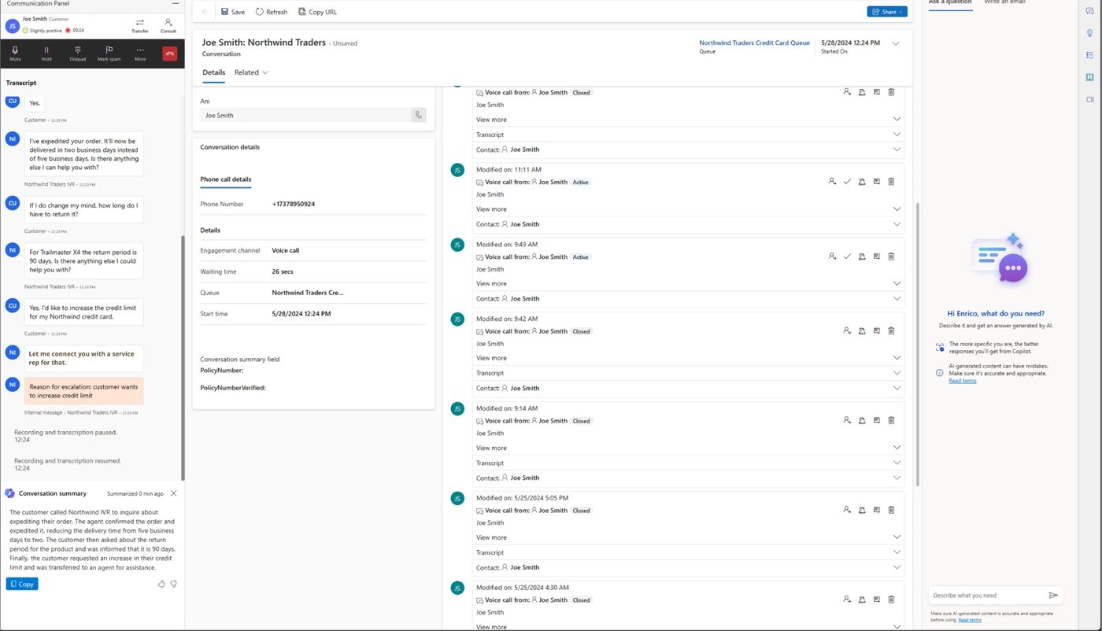Open the knowledge search book pane

click(x=1089, y=77)
